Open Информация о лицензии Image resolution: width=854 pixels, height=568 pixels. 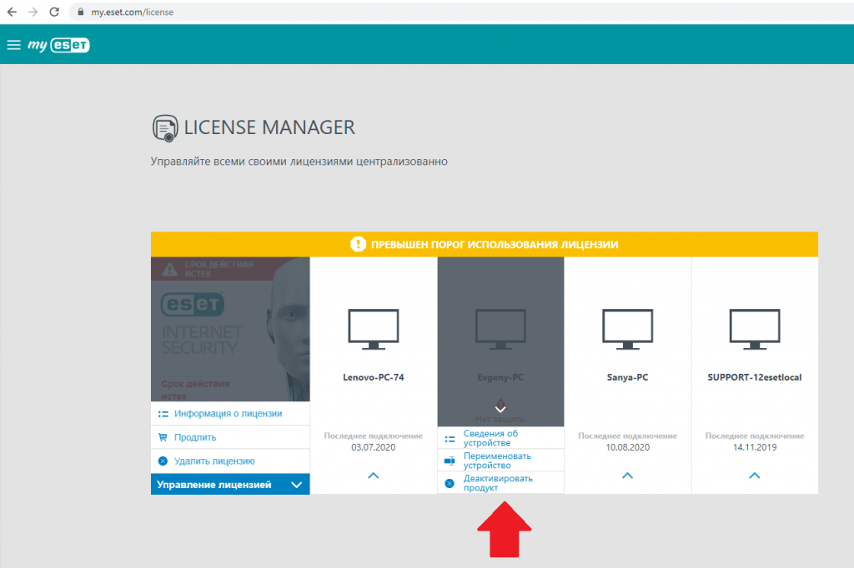pyautogui.click(x=229, y=413)
